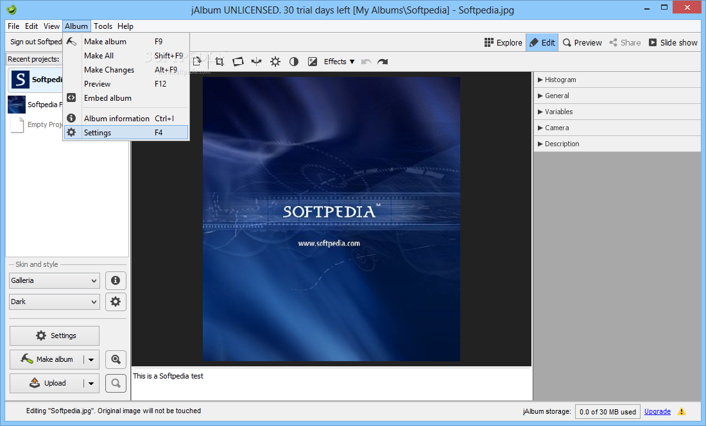Switch to Explore view
This screenshot has height=426, width=706.
point(503,43)
